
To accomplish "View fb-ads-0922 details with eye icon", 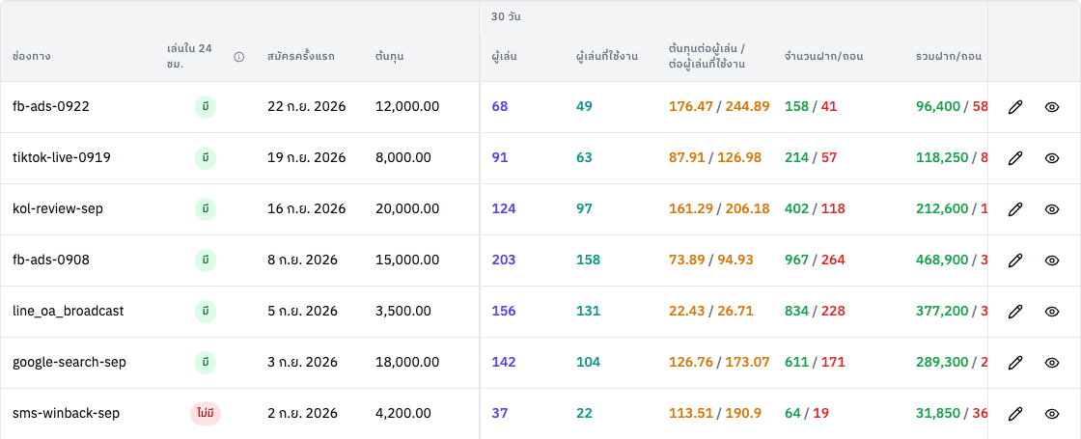I will [x=1051, y=107].
